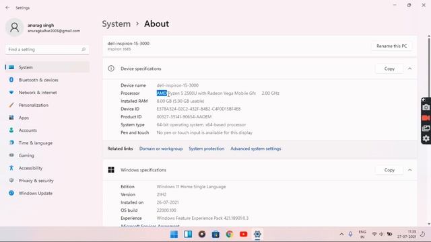Select System in the sidebar
431x242 pixels.
[x=47, y=67]
